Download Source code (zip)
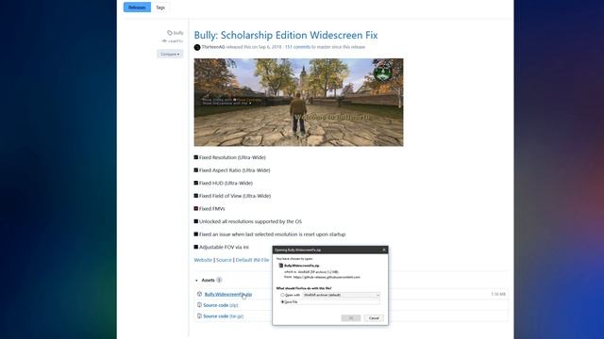The image size is (604, 339). pos(221,305)
